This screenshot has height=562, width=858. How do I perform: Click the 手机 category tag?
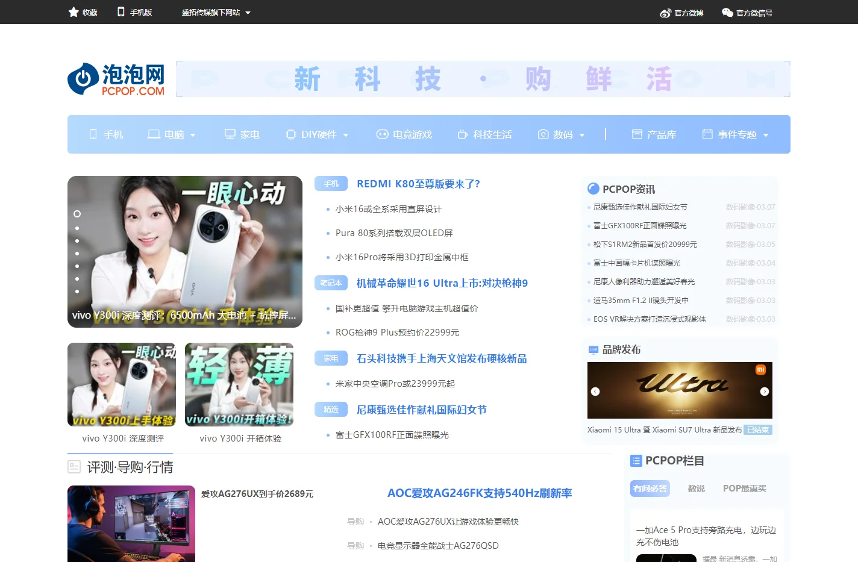pyautogui.click(x=331, y=184)
